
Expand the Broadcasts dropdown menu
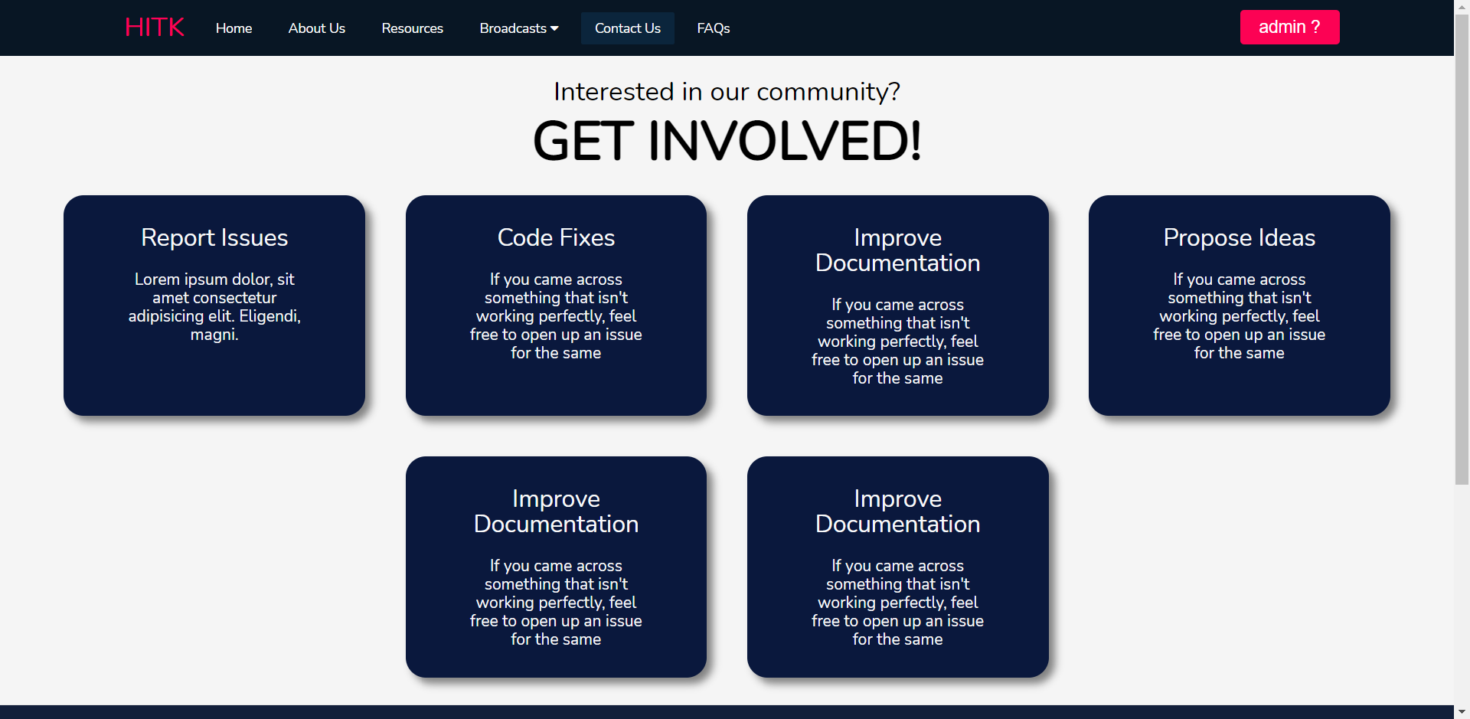[x=519, y=28]
